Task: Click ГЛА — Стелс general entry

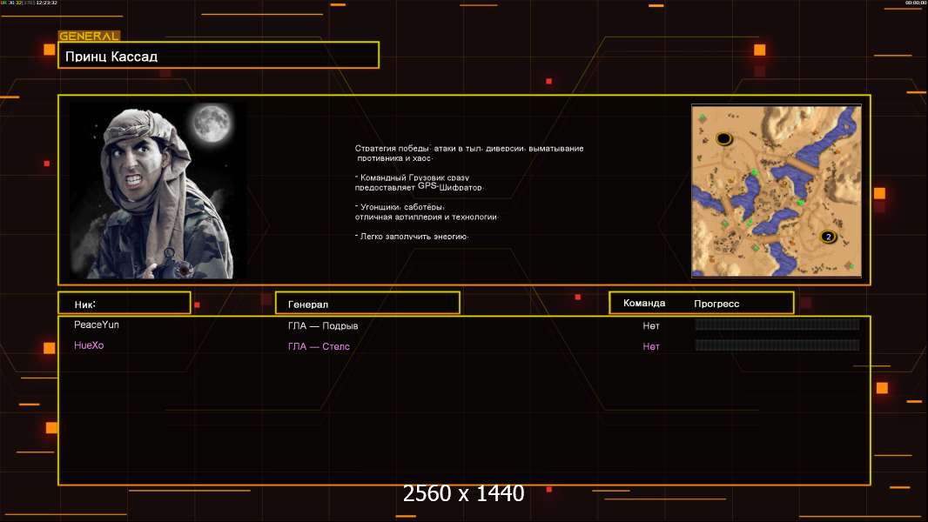Action: (x=319, y=347)
